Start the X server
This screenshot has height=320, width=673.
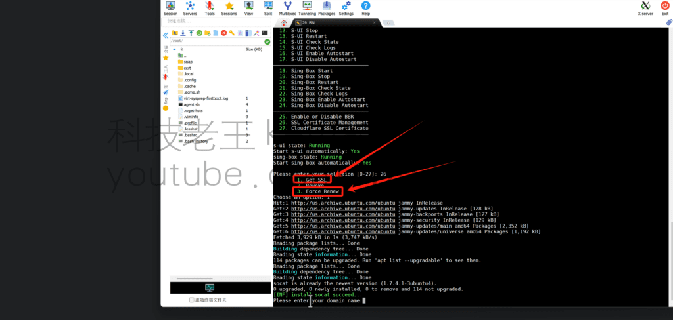(x=647, y=8)
